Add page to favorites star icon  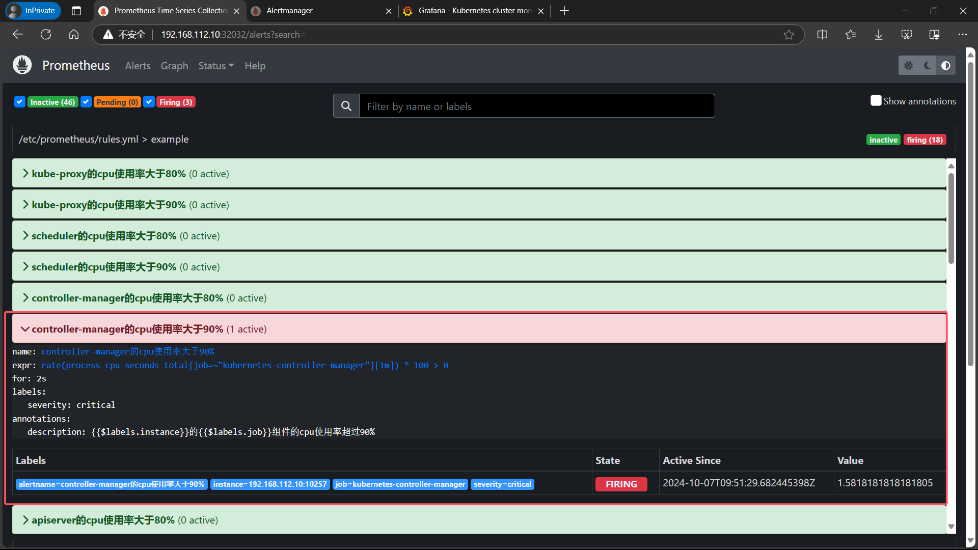(x=789, y=35)
